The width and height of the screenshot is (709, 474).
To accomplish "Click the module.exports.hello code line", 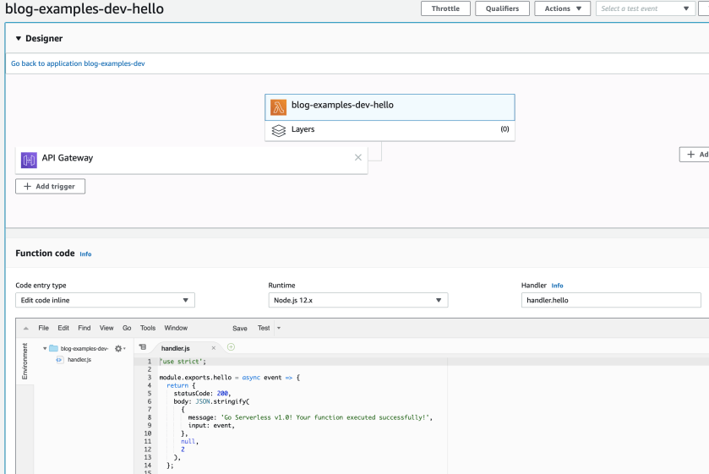I will pos(230,377).
